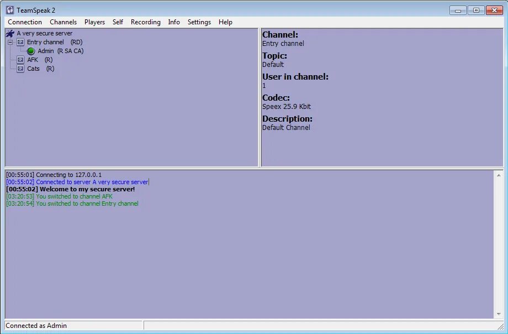
Task: Select the Entry channel row
Action: click(x=55, y=42)
